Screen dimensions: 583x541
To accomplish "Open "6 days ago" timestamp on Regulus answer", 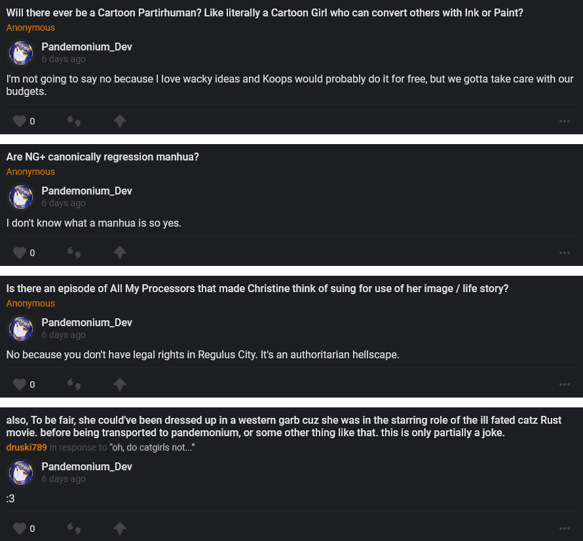I will point(64,335).
